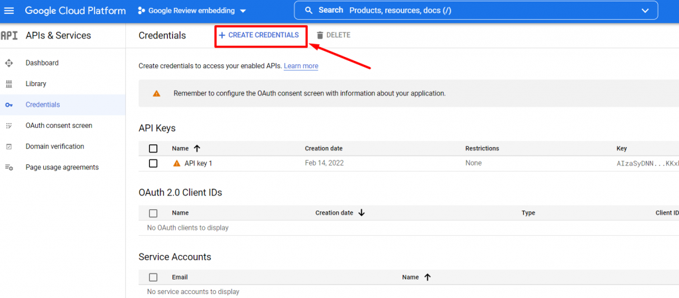This screenshot has height=298, width=679.
Task: Click the Email column header
Action: click(180, 277)
